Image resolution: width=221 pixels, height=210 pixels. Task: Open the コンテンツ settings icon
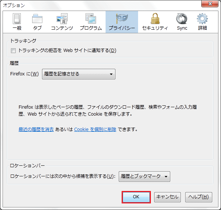pos(62,22)
